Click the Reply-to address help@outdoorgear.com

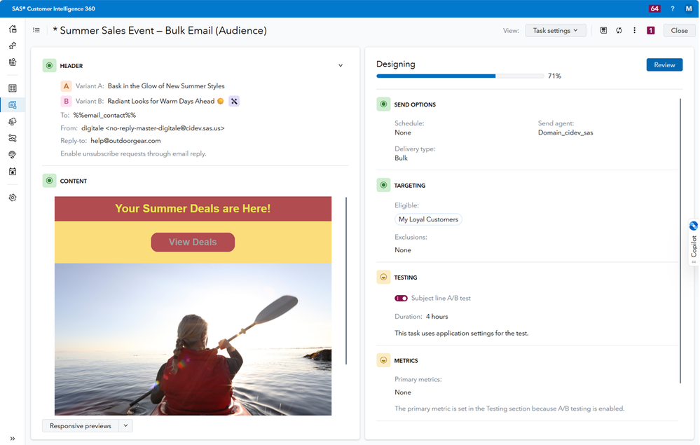pos(125,141)
